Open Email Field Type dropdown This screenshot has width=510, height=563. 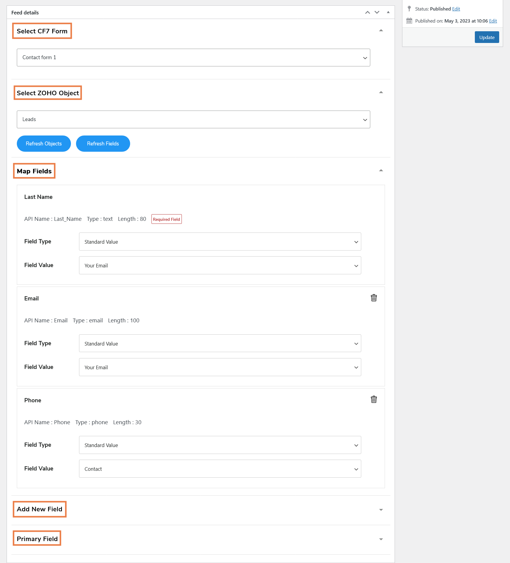coord(220,343)
